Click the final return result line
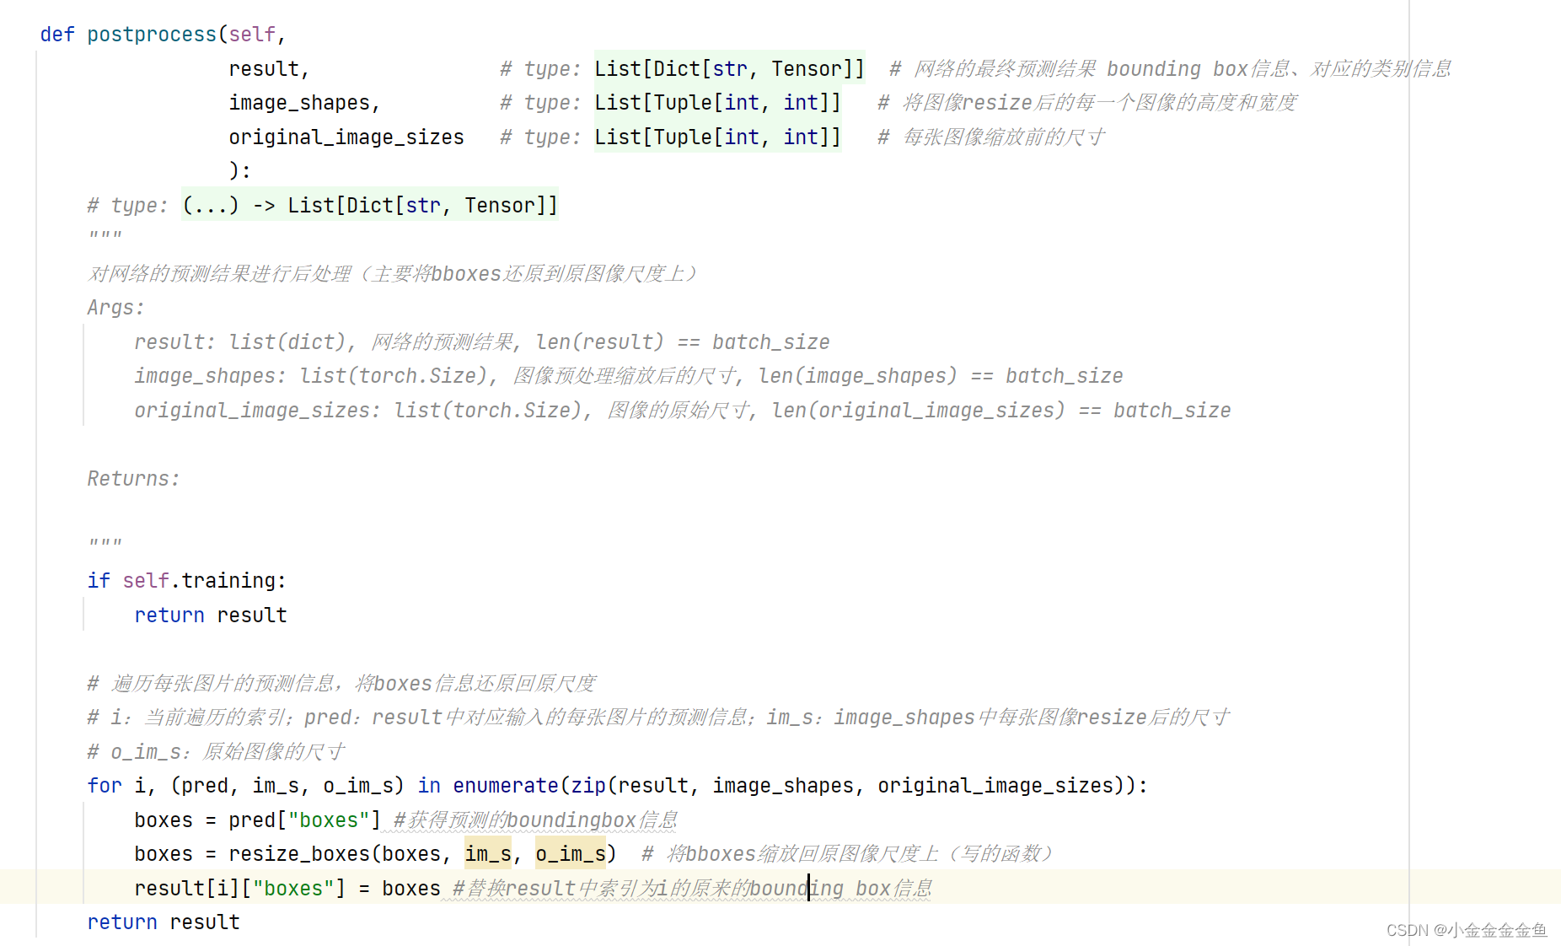Image resolution: width=1561 pixels, height=946 pixels. coord(164,922)
